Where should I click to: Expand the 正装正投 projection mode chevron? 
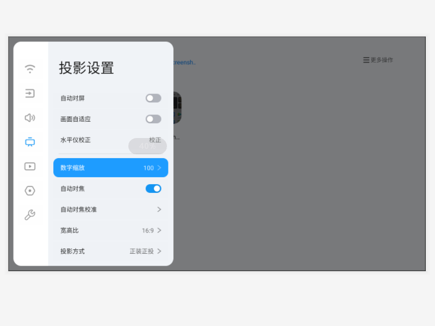tap(159, 251)
